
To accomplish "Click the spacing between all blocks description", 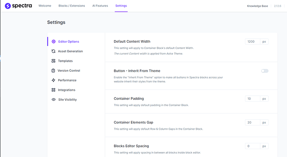I will 157,152.
